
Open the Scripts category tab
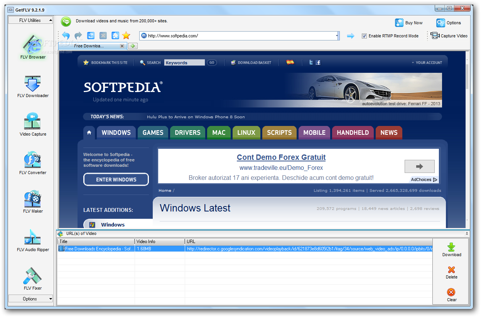pyautogui.click(x=279, y=133)
